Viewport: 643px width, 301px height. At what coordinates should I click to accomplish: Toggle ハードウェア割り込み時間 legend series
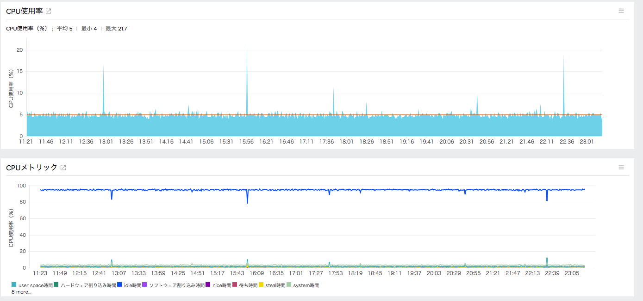pos(85,285)
